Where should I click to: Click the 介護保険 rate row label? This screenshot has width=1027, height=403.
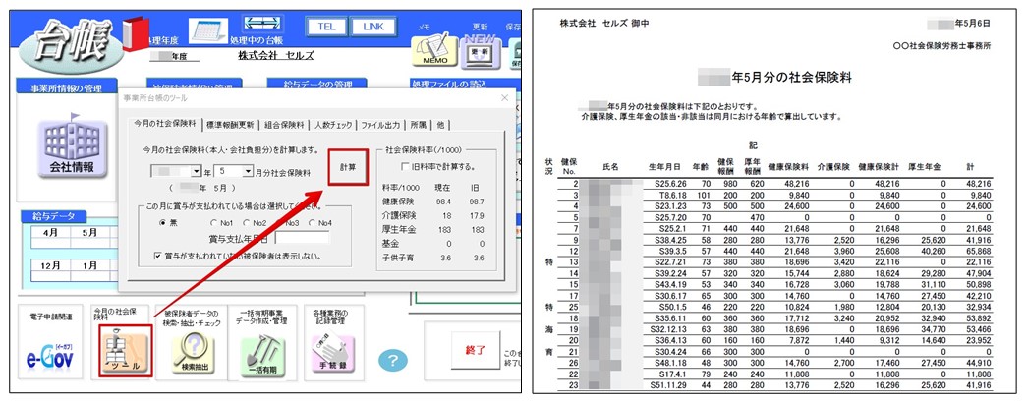tap(398, 214)
